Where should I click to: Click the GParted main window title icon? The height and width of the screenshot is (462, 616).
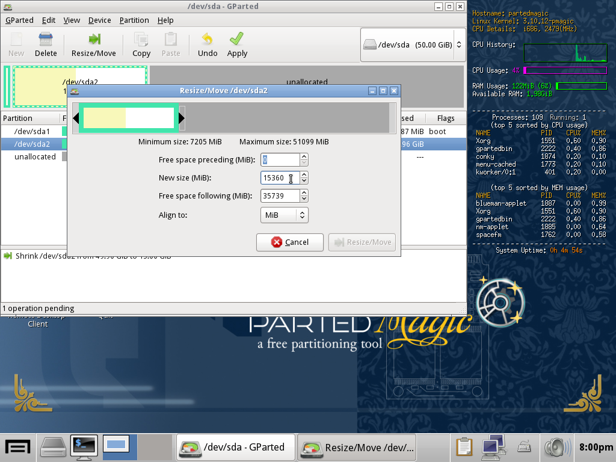click(x=7, y=7)
